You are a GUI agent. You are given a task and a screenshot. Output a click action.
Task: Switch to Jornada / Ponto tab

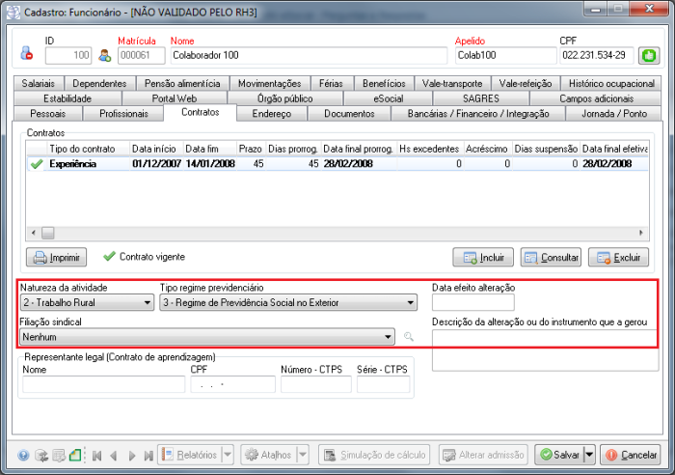(607, 113)
